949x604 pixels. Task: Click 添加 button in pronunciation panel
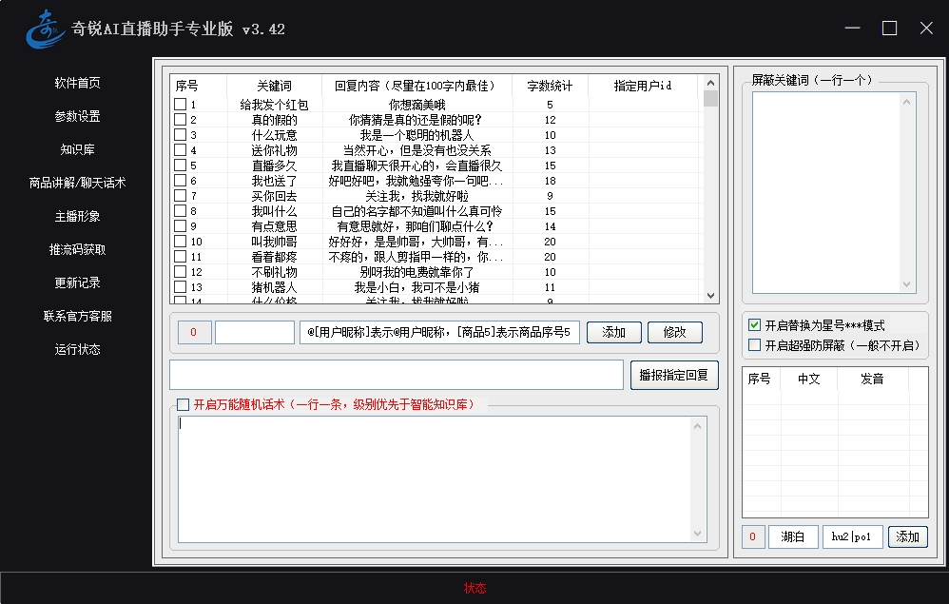click(x=907, y=536)
